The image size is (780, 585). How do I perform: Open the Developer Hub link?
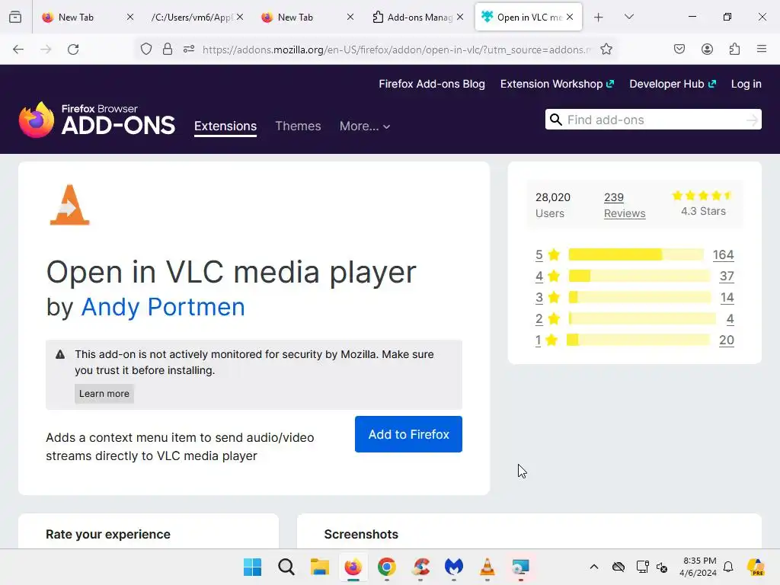(673, 84)
